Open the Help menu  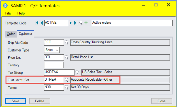pos(21,13)
